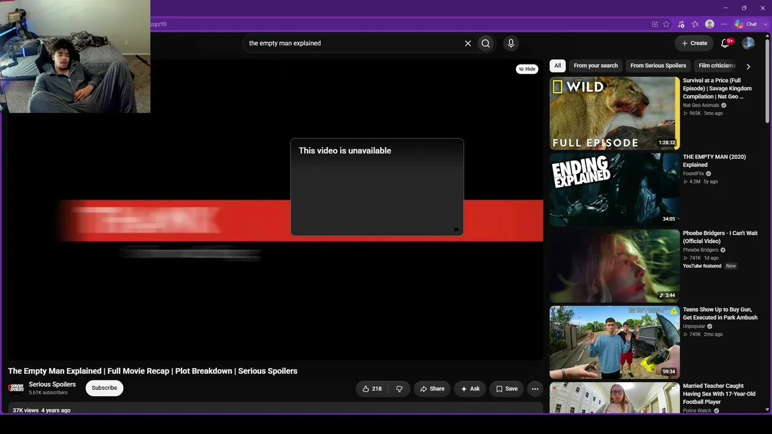This screenshot has height=434, width=772.
Task: Click the New badge on Phoebe Bridgers video
Action: point(731,266)
